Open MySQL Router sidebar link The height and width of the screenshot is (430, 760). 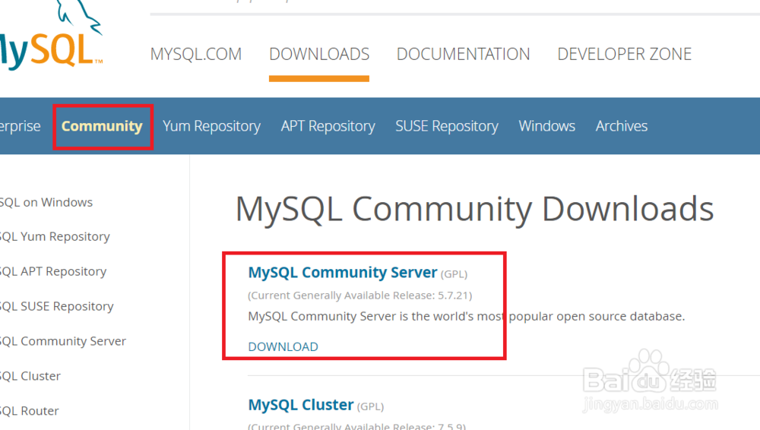29,411
